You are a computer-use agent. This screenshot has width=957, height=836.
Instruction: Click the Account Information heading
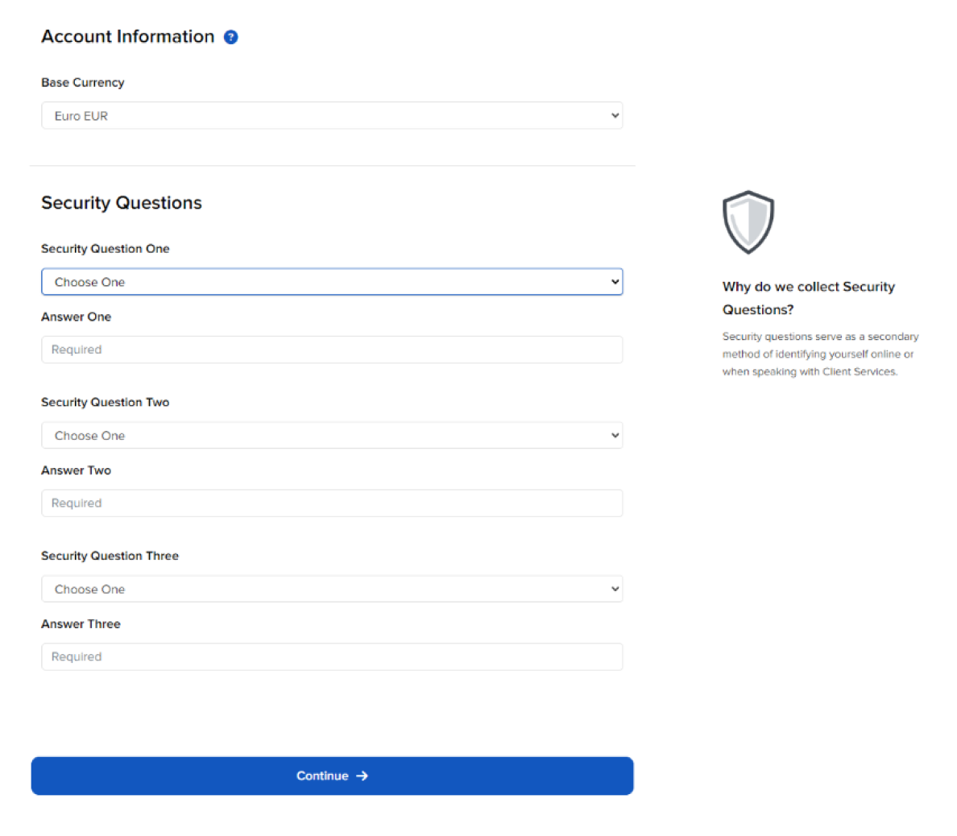click(127, 36)
